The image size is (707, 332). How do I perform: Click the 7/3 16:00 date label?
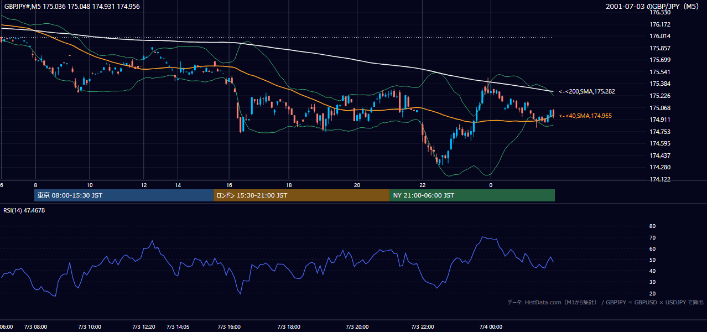[x=230, y=327]
